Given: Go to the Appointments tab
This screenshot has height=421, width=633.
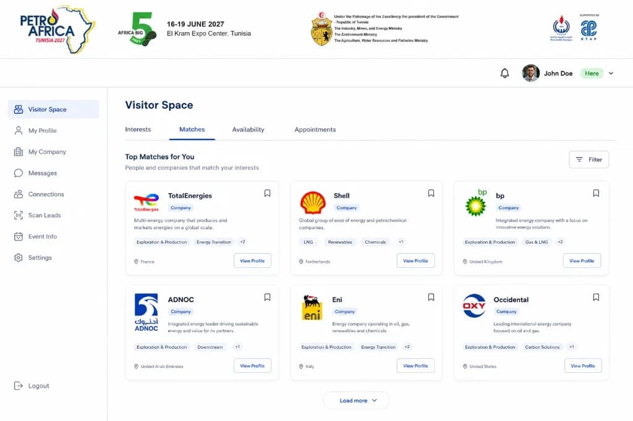Looking at the screenshot, I should tap(315, 130).
